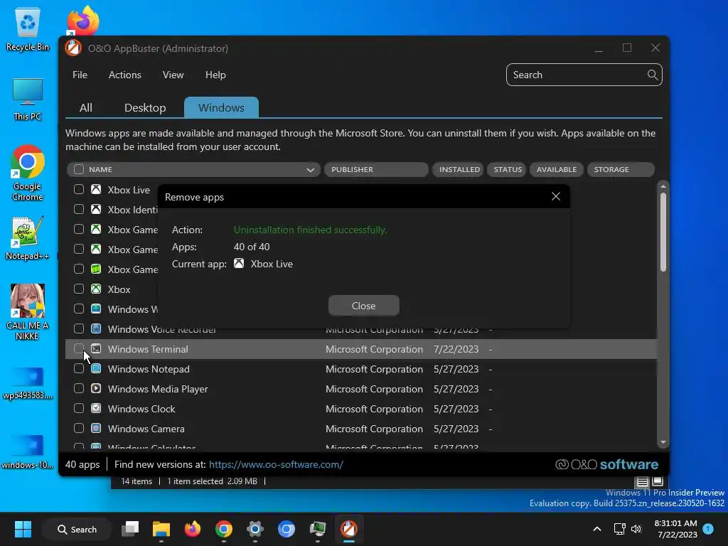The image size is (728, 546).
Task: Check the Windows Media Player checkbox
Action: click(79, 389)
